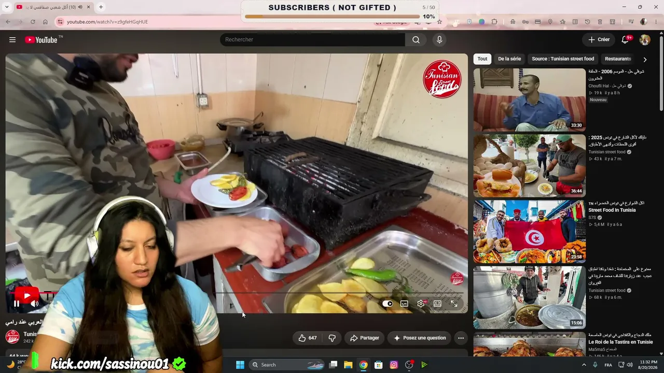Image resolution: width=664 pixels, height=373 pixels.
Task: Open more actions ellipsis under video
Action: coord(461,338)
